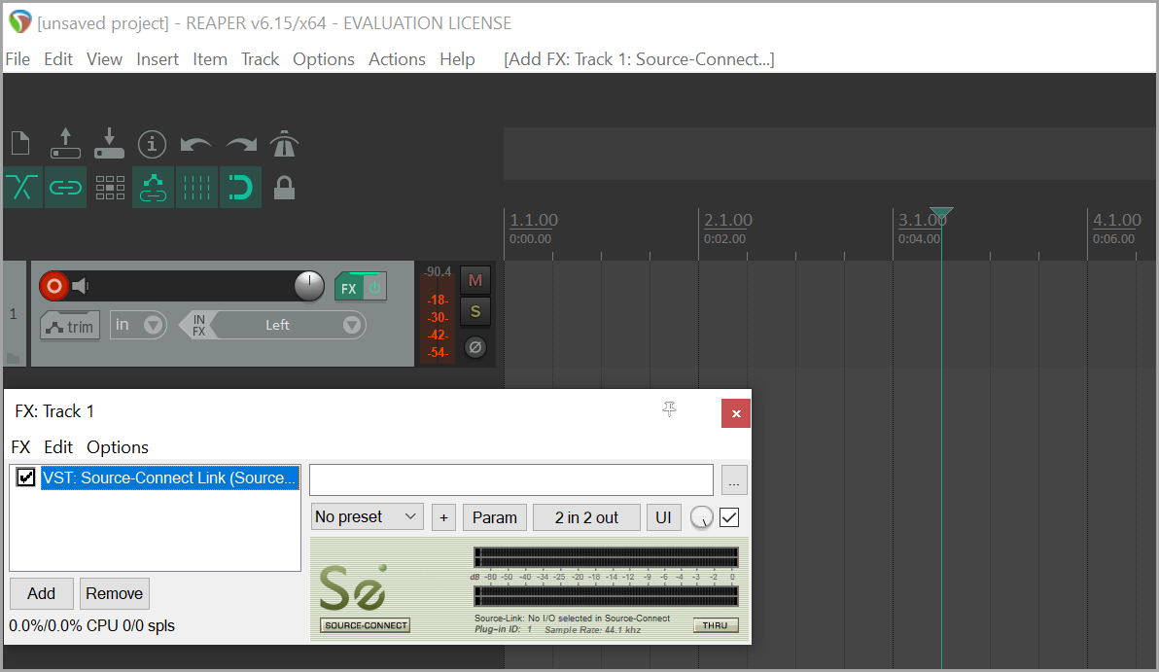Viewport: 1159px width, 672px height.
Task: Click the New Project toolbar icon
Action: [19, 144]
